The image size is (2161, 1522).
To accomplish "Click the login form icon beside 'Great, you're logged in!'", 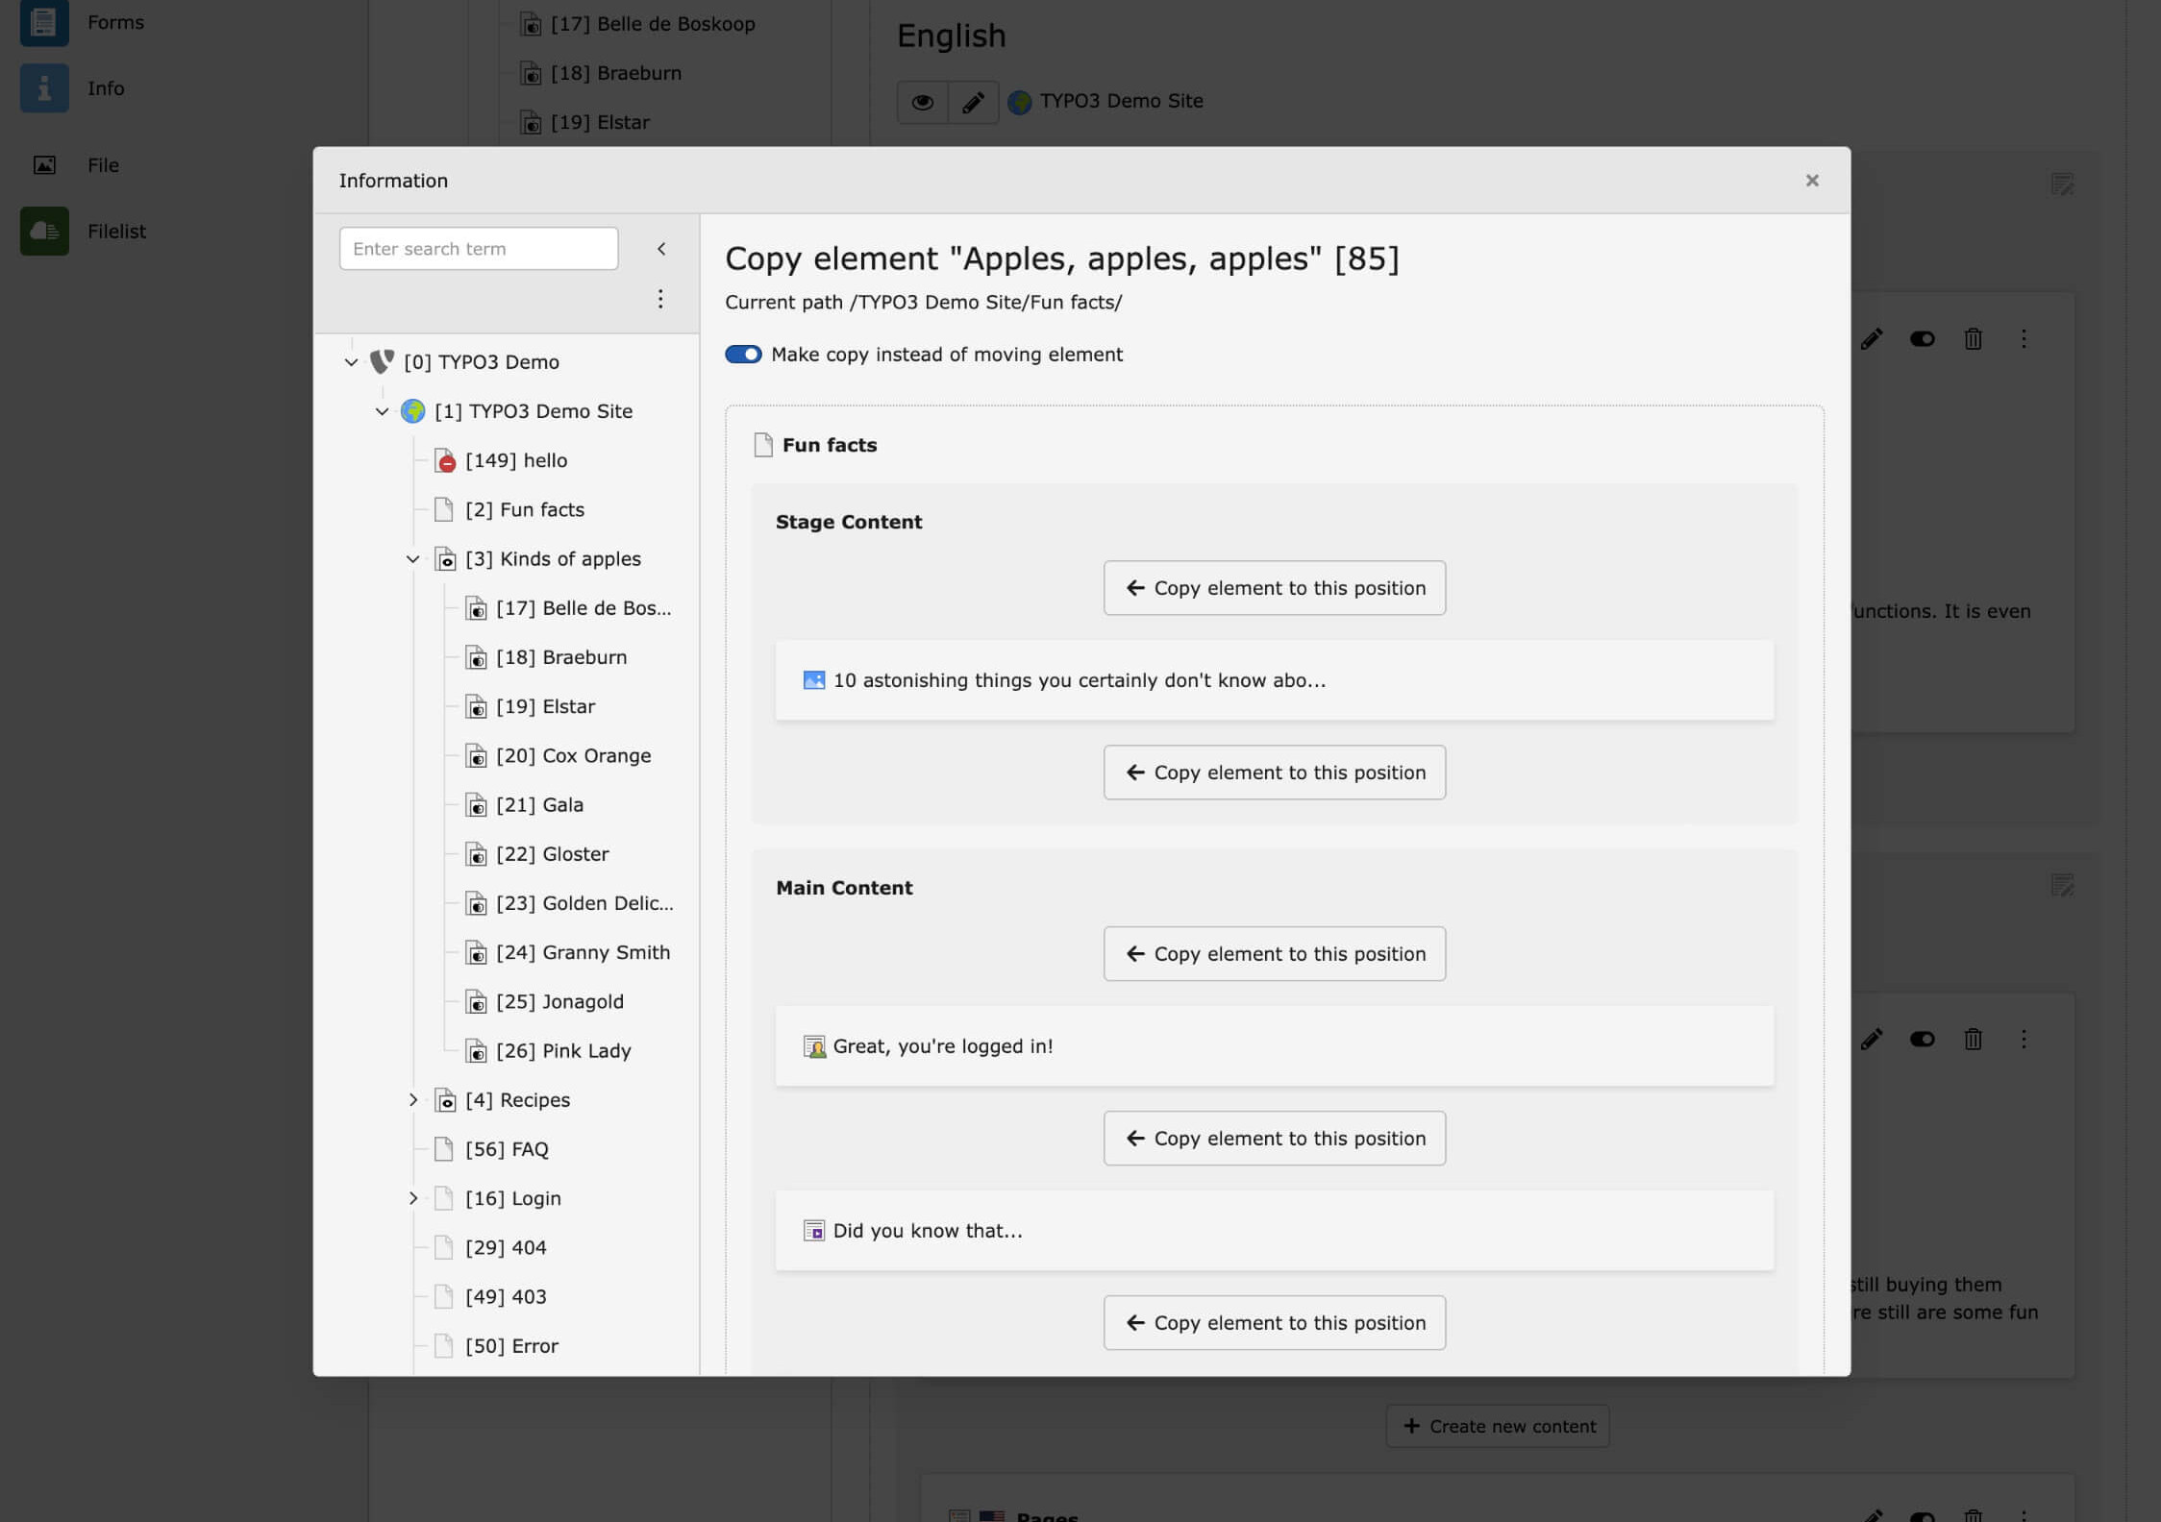I will point(813,1046).
